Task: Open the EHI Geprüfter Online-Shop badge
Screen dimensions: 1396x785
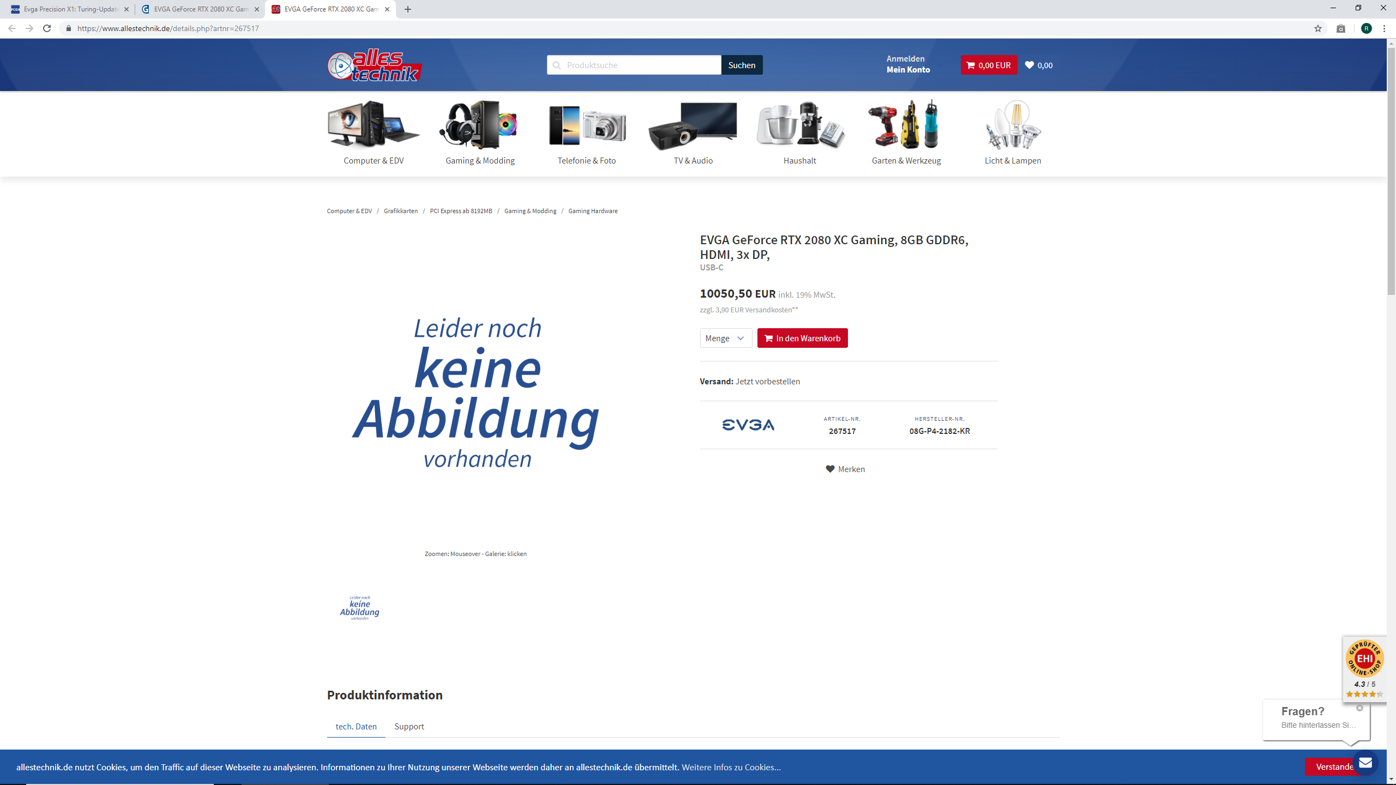Action: [x=1364, y=668]
